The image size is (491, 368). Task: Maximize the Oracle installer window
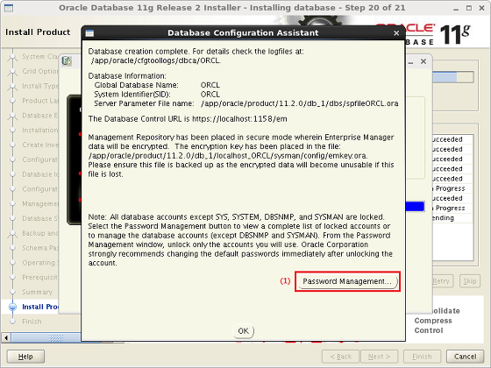[469, 8]
